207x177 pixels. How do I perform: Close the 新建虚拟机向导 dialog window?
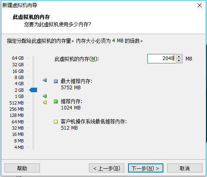[200, 5]
